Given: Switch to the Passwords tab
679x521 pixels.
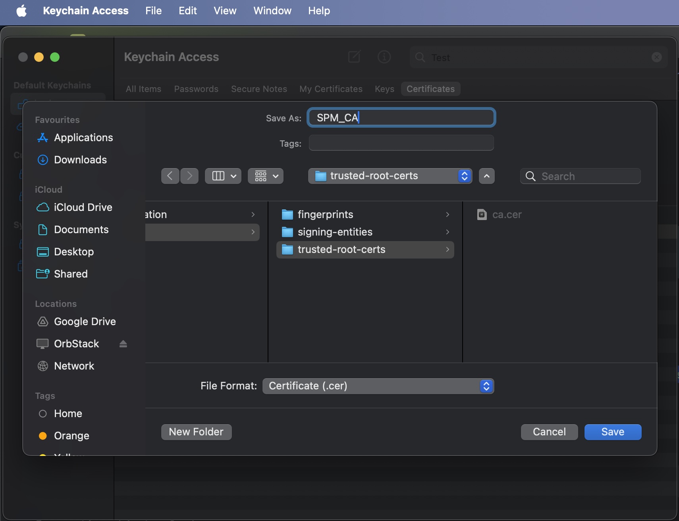Looking at the screenshot, I should click(x=196, y=89).
